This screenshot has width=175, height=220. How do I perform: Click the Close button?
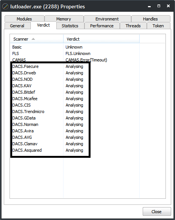pyautogui.click(x=157, y=211)
